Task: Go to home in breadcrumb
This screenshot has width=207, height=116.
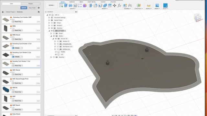Action: click(x=3, y=12)
